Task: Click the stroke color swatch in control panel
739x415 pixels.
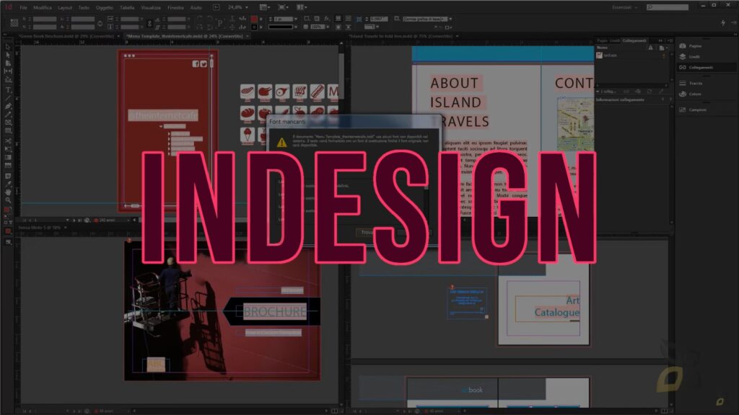Action: (254, 27)
